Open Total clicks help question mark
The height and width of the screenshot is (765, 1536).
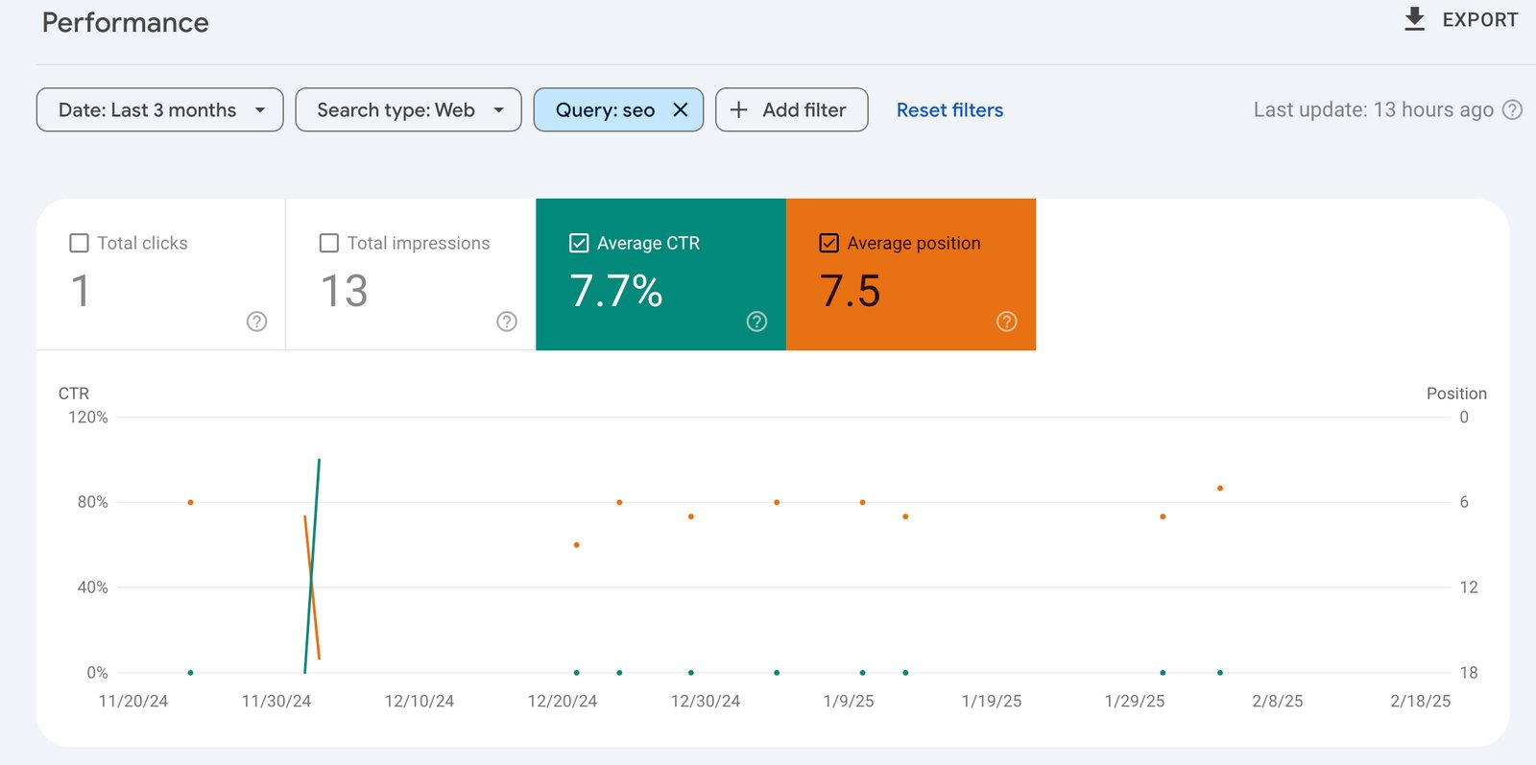(256, 322)
